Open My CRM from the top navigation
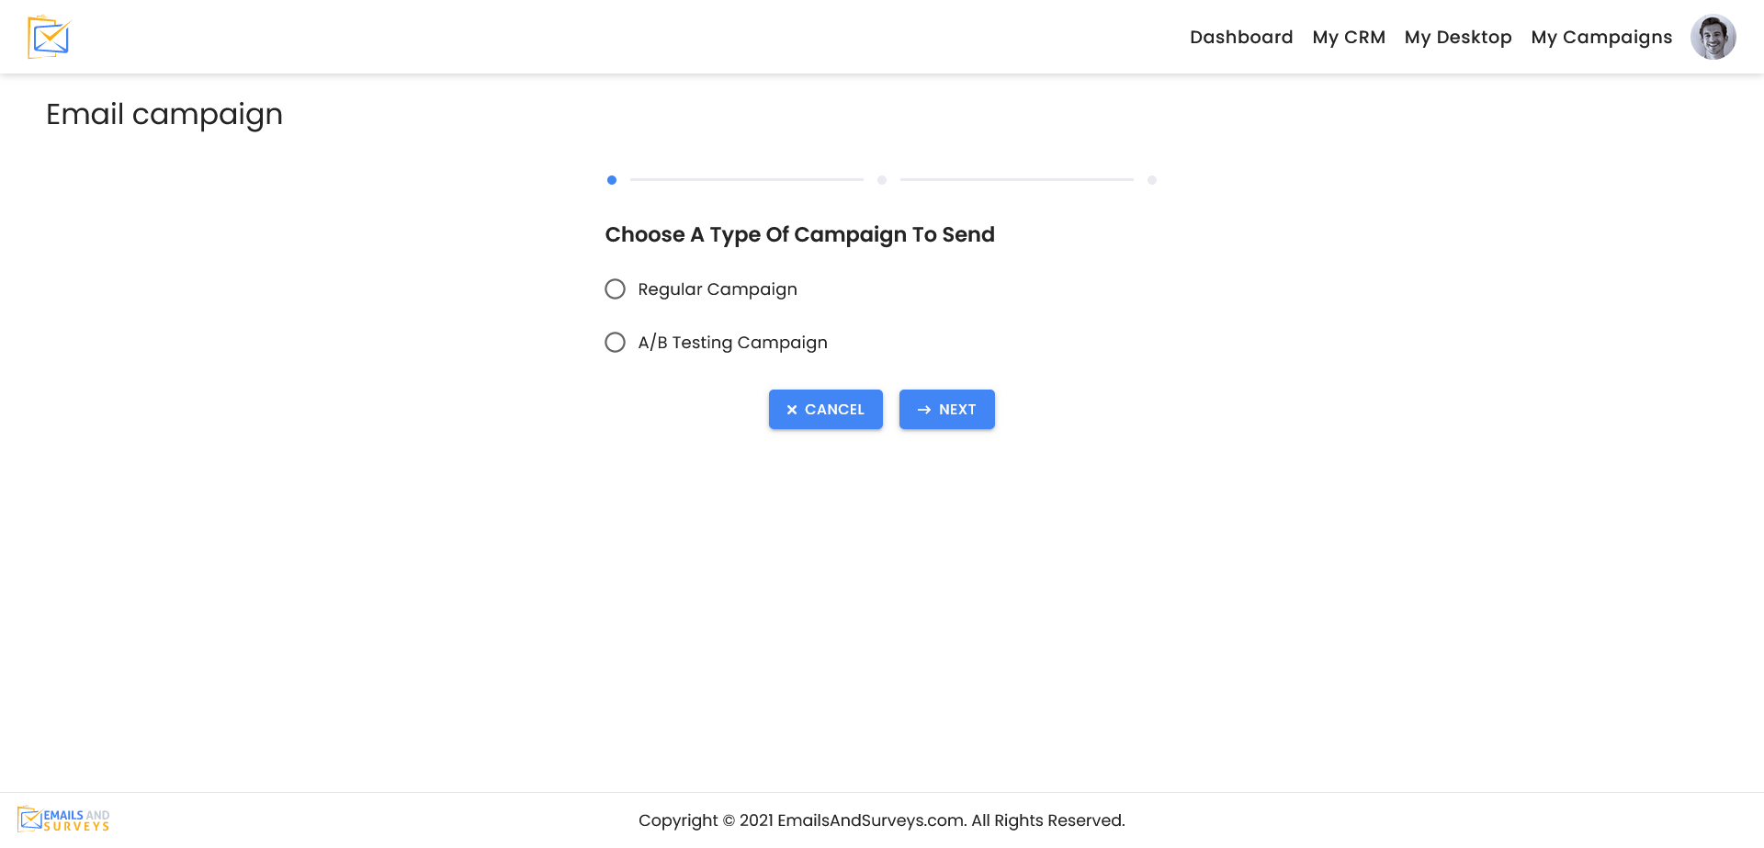 click(1349, 37)
